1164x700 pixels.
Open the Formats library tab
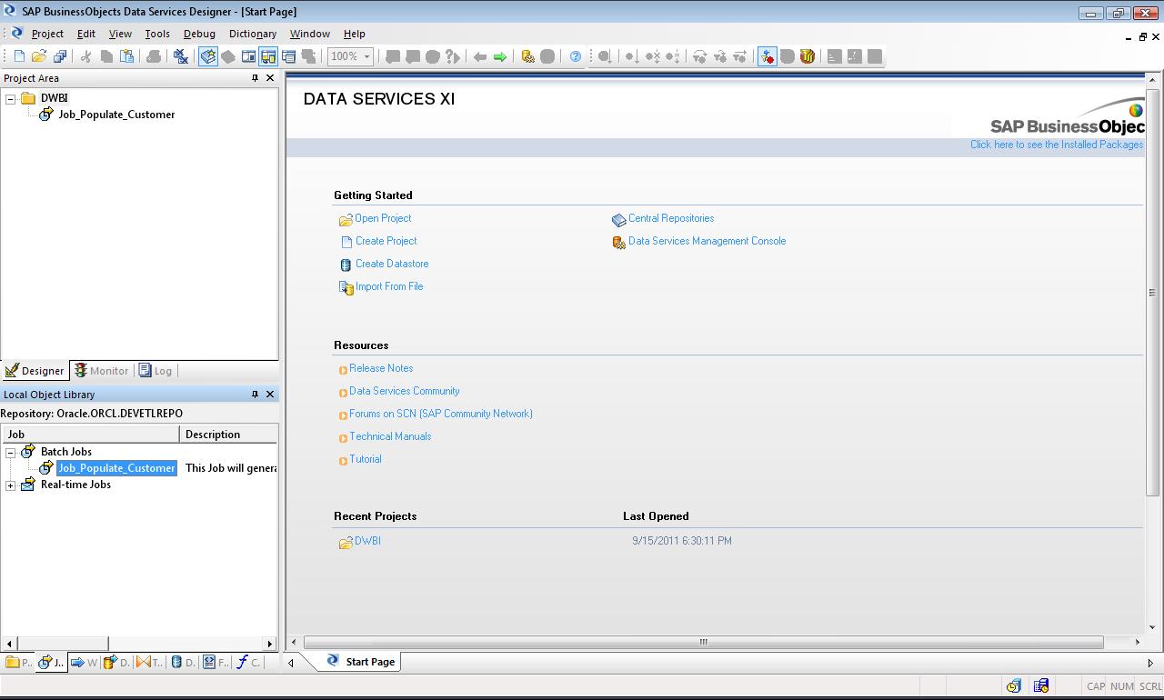(x=215, y=662)
